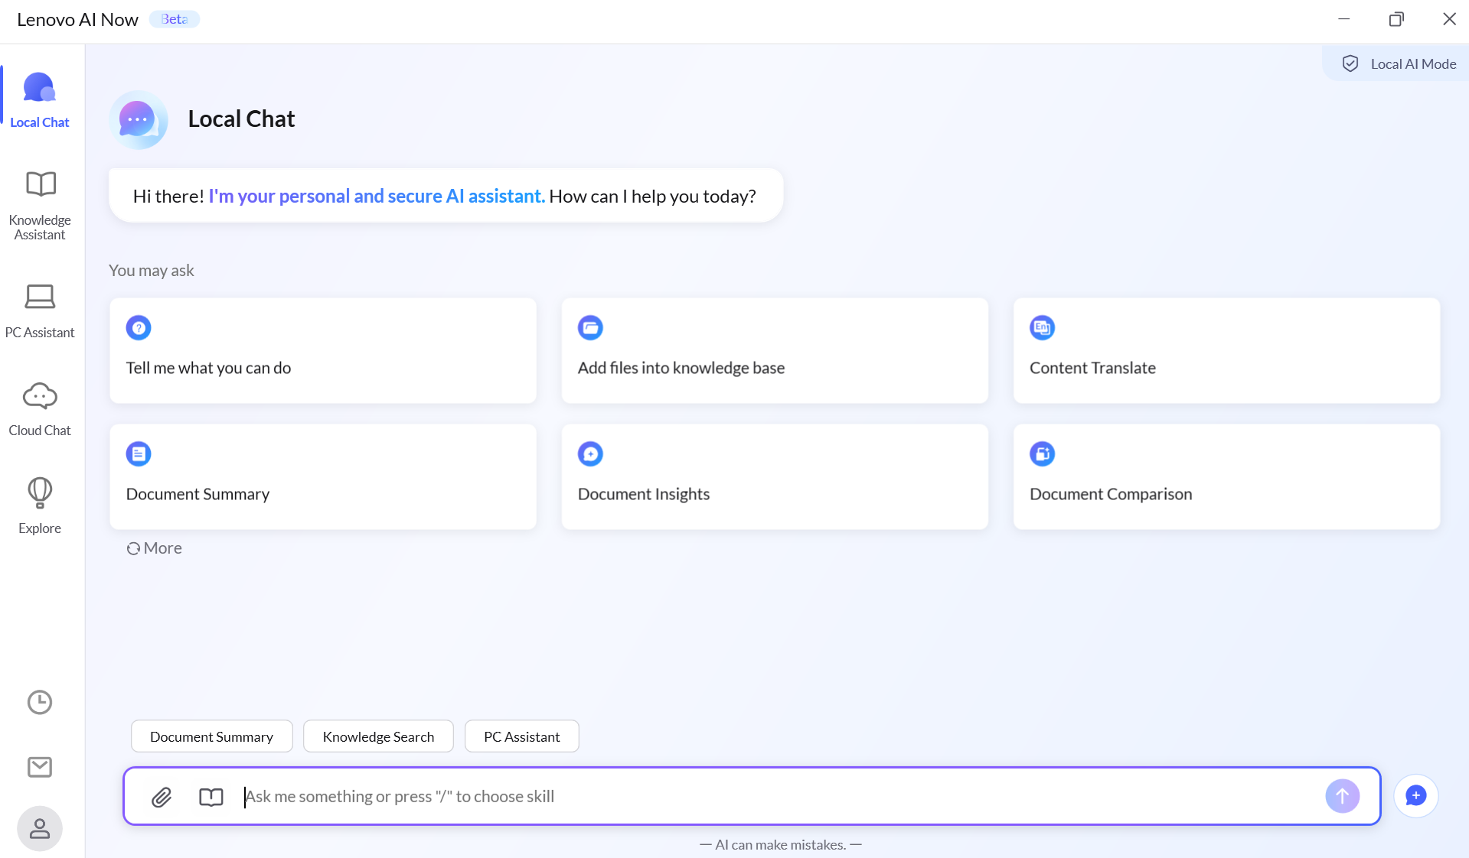Click the Document Summary skill chip
The height and width of the screenshot is (858, 1469).
click(211, 736)
